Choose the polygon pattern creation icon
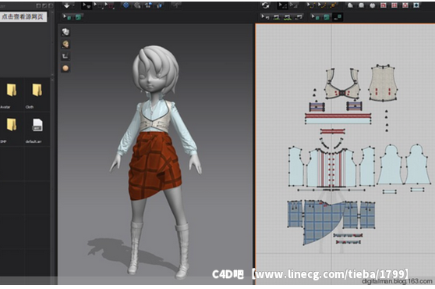The height and width of the screenshot is (289, 435). (350, 5)
